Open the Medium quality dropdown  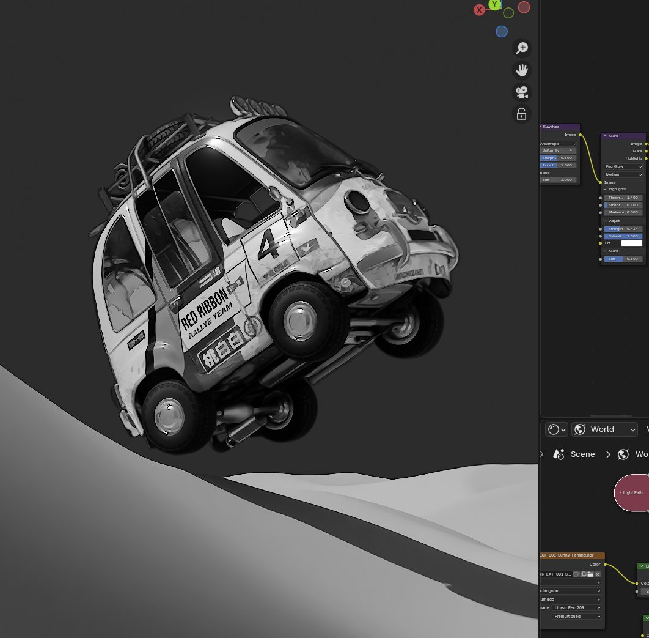pyautogui.click(x=623, y=174)
